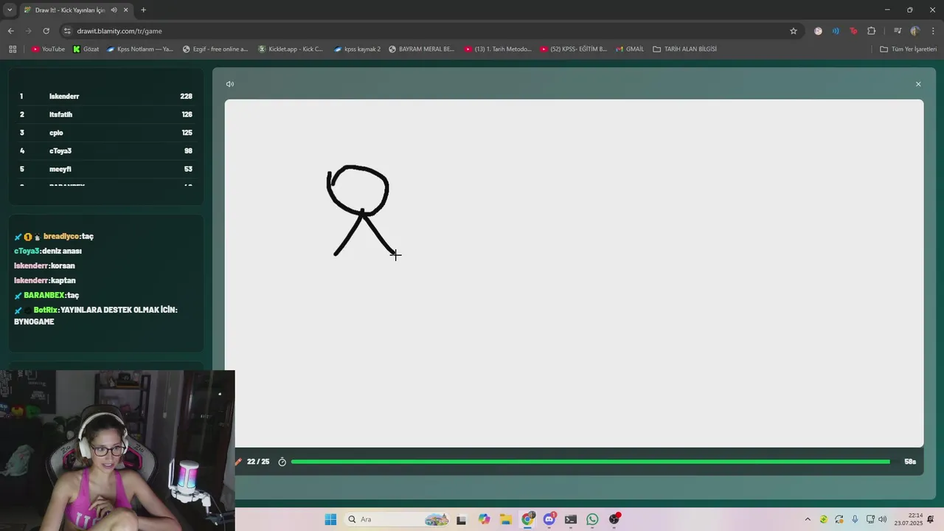The height and width of the screenshot is (531, 944).
Task: Click the taskbar Ara search box
Action: [397, 519]
